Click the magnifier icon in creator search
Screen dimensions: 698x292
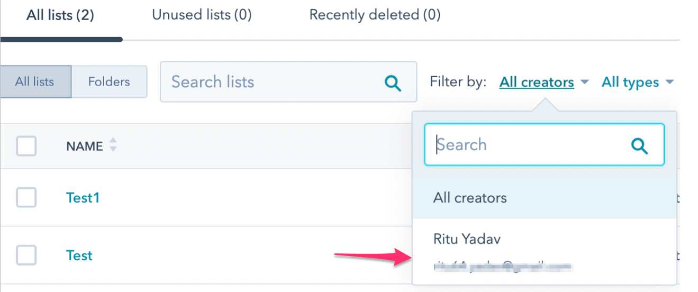[x=639, y=145]
